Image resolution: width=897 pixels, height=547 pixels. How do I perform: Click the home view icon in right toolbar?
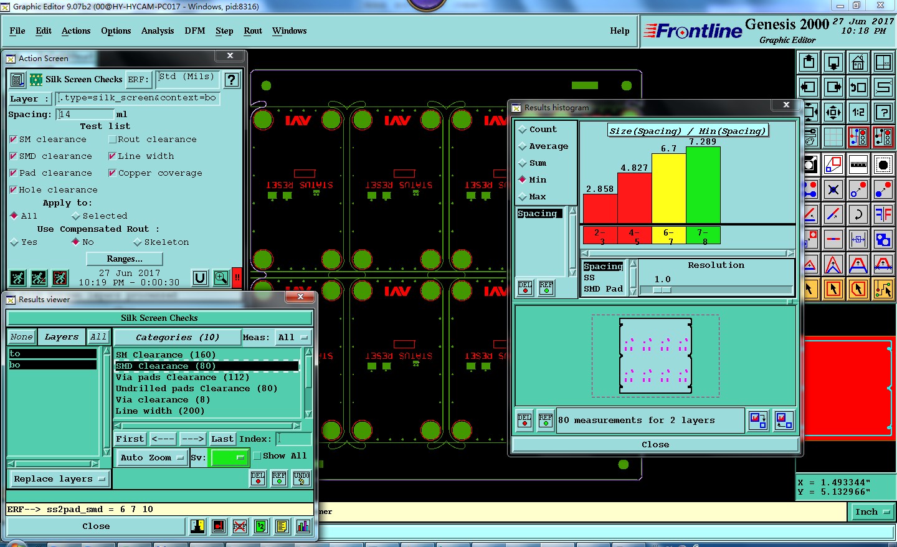tap(858, 62)
